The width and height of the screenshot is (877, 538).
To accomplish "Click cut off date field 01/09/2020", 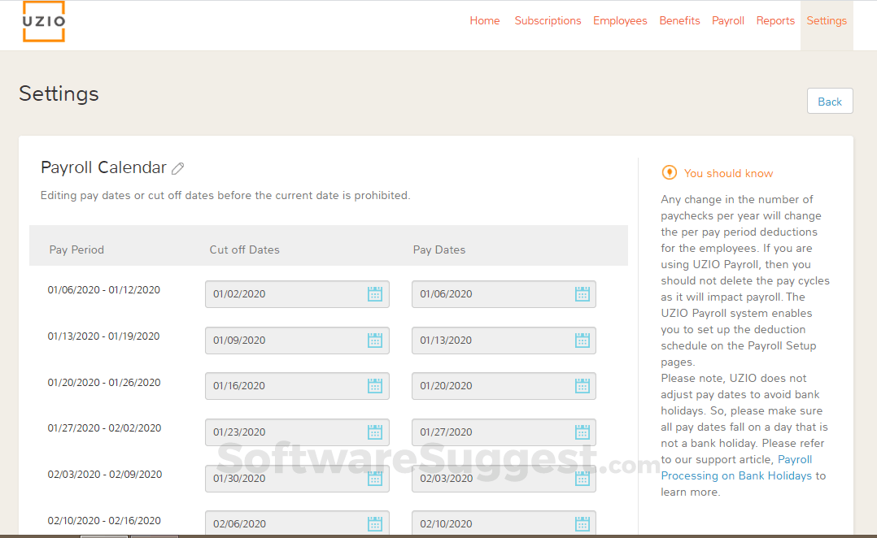I will pos(297,341).
